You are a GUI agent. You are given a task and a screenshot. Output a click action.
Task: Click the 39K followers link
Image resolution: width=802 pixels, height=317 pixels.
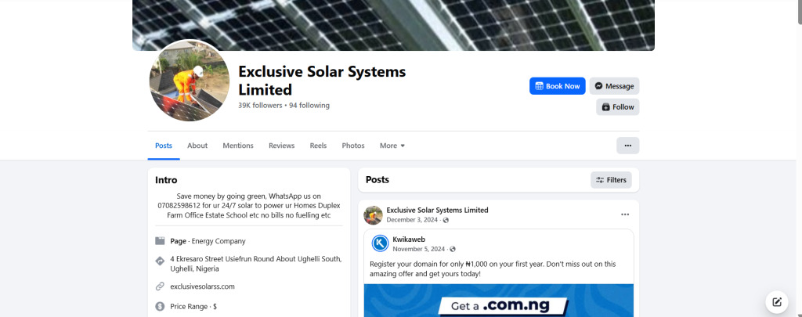click(x=260, y=106)
